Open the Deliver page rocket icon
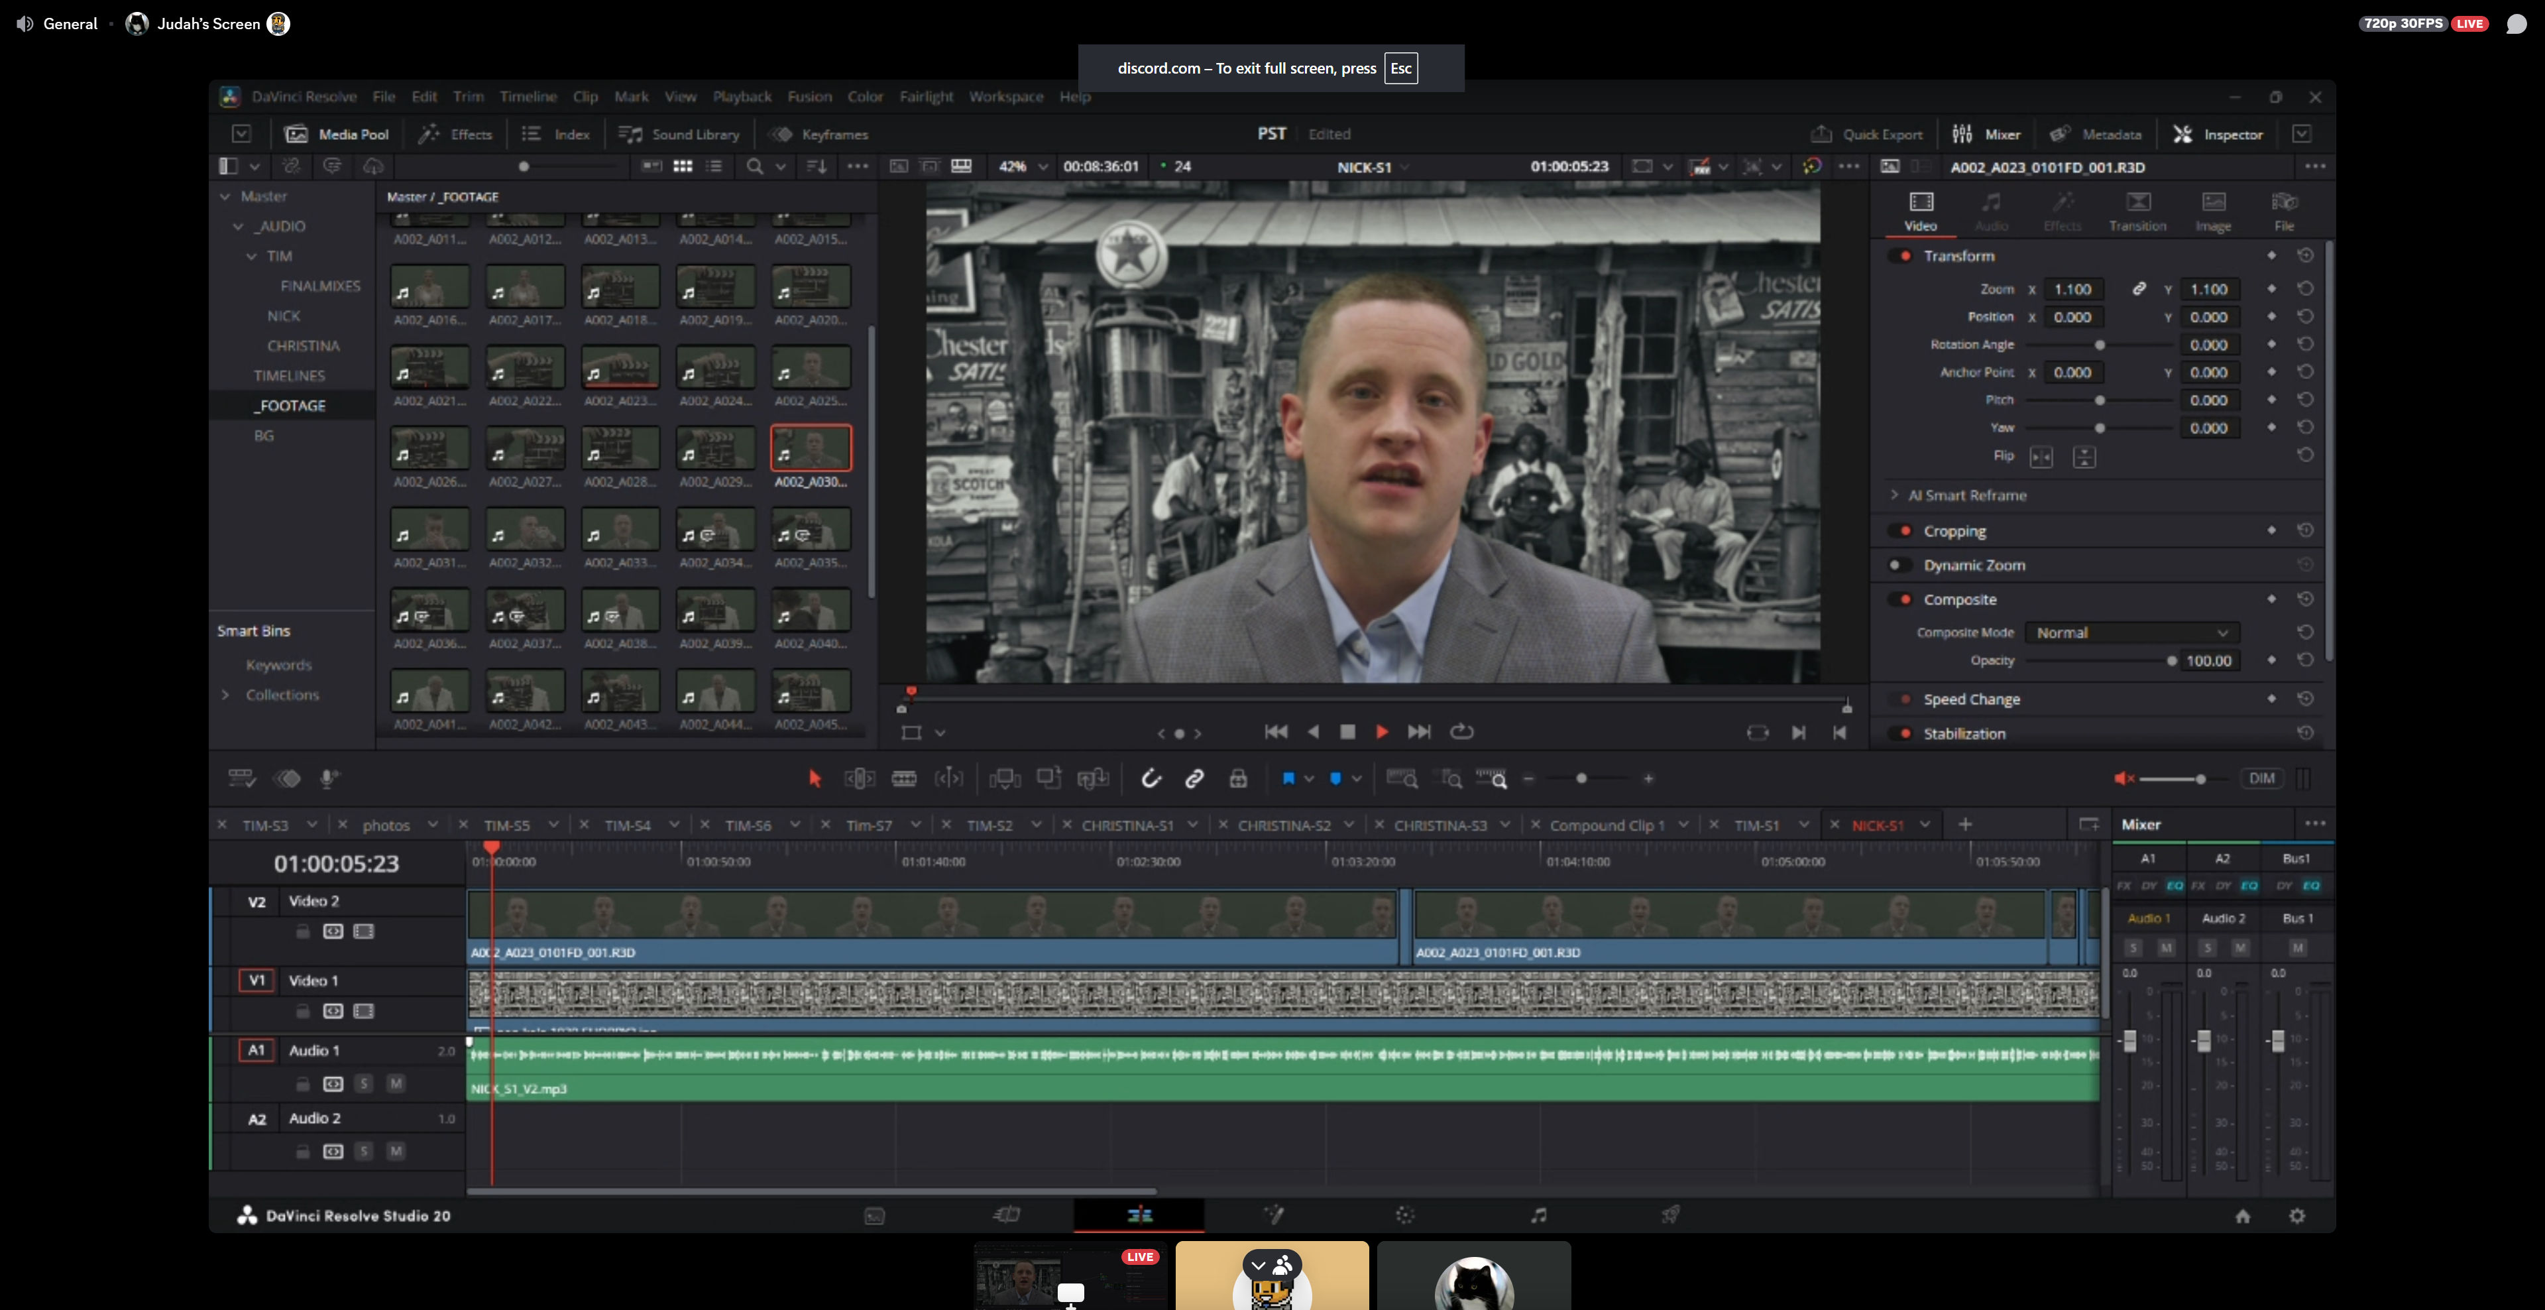 click(1669, 1215)
